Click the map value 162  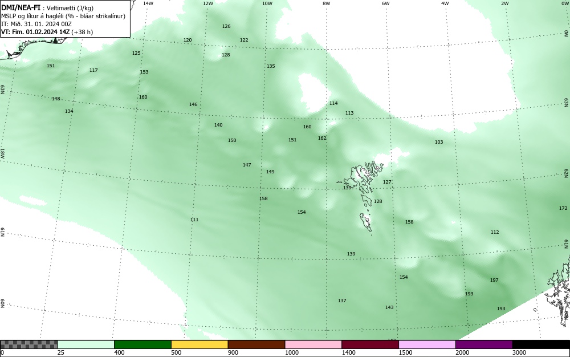point(322,138)
